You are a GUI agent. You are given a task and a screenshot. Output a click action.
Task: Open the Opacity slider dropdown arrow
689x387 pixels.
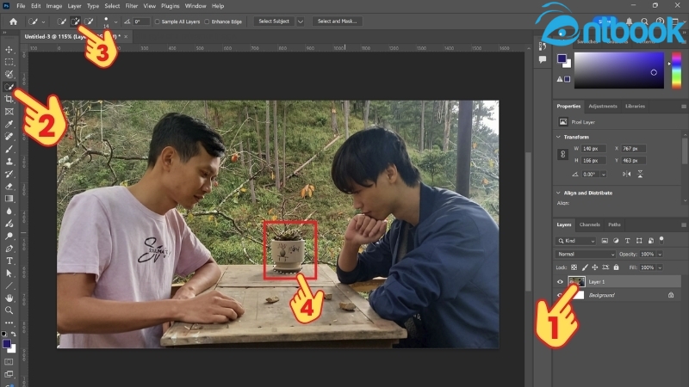tap(660, 254)
